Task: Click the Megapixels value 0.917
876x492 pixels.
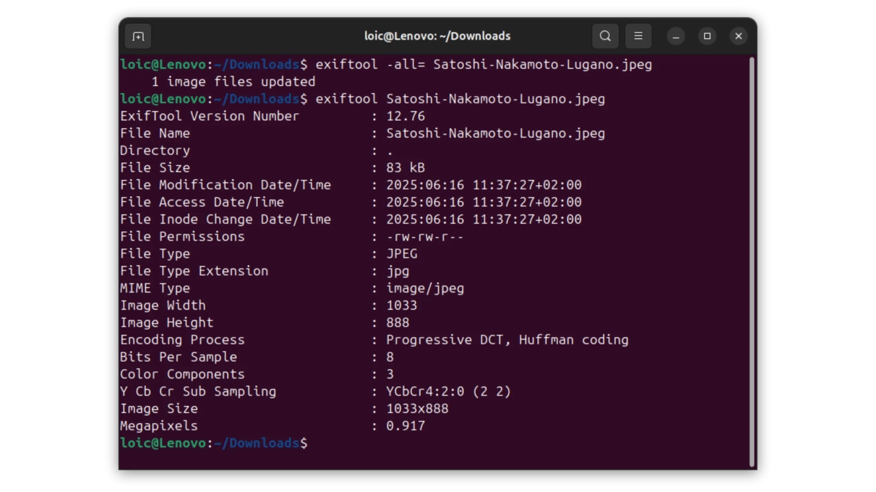Action: tap(405, 426)
